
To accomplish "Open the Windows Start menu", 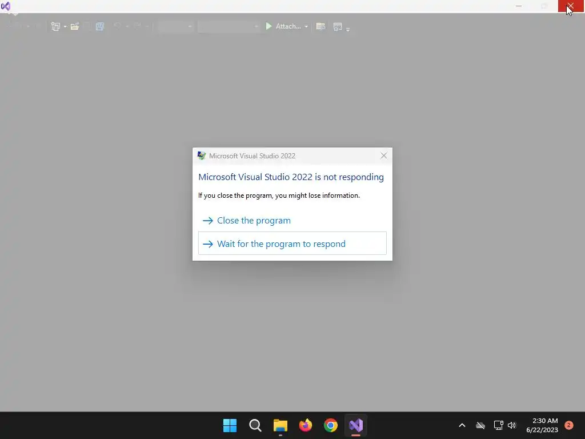I will coord(230,425).
